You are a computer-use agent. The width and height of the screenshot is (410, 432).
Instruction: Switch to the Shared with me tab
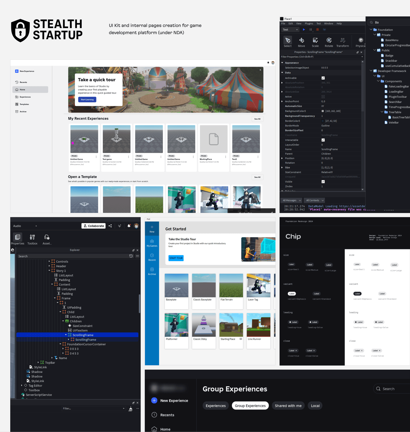coord(288,405)
